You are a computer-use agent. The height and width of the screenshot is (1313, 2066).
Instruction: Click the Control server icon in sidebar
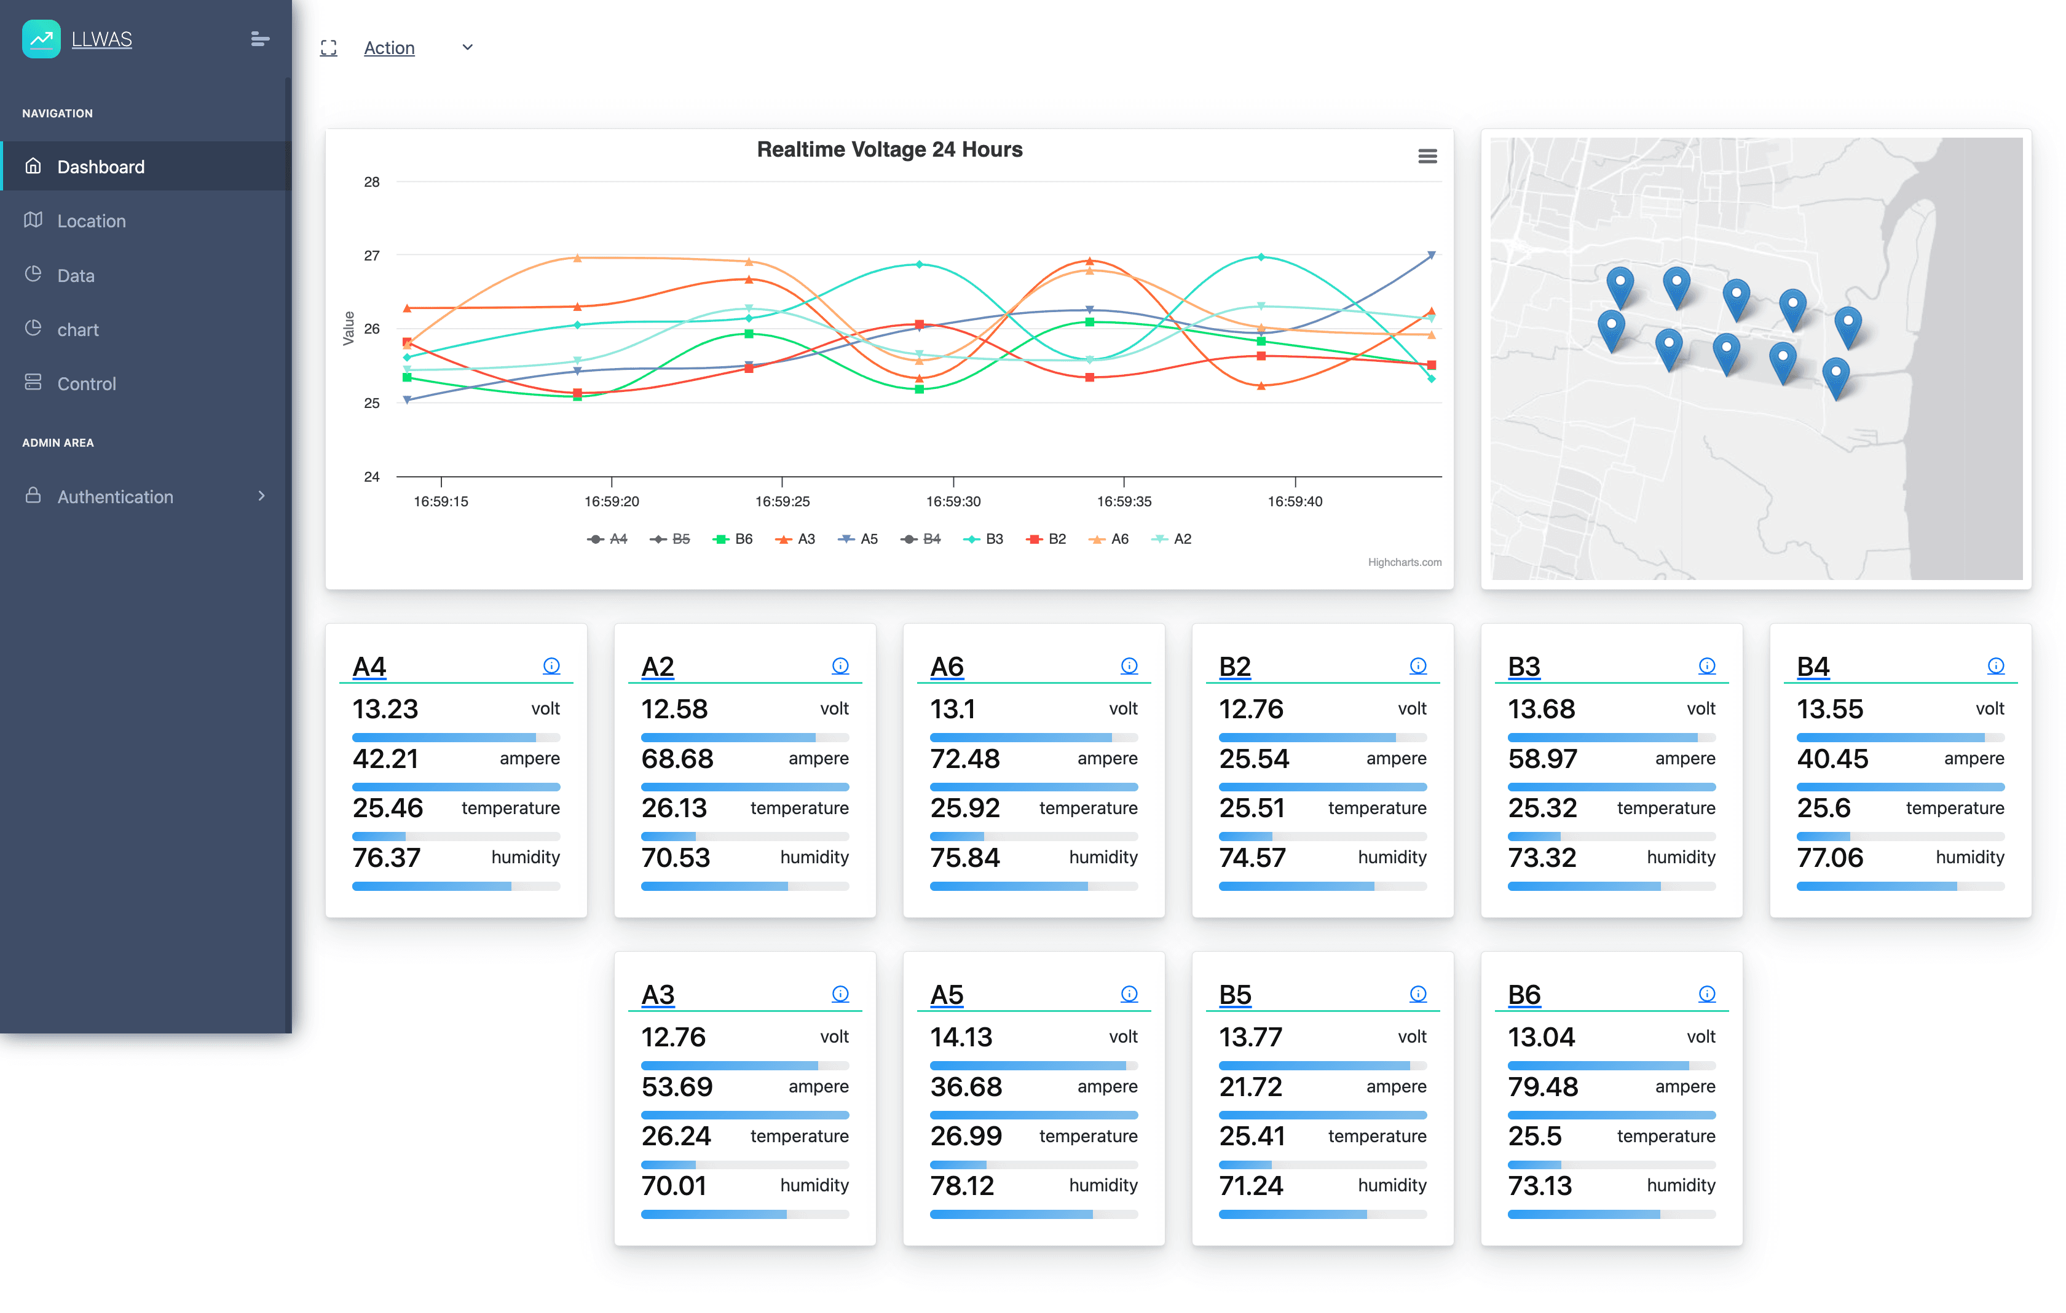[x=33, y=383]
